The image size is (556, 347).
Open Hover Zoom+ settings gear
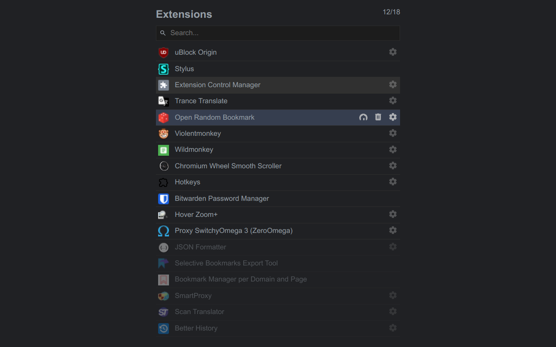pos(393,214)
